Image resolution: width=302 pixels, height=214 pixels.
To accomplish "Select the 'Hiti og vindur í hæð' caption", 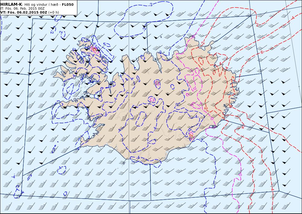I will click(x=42, y=5).
